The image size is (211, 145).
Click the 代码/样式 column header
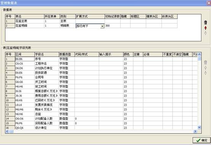coord(87,54)
